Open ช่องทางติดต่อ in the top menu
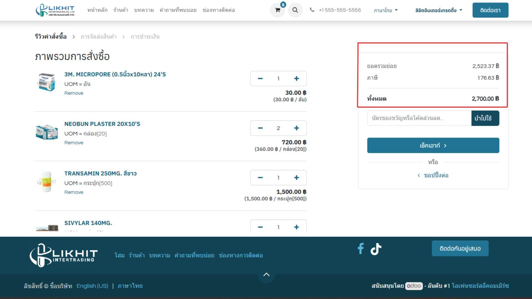The image size is (532, 299). [x=219, y=10]
